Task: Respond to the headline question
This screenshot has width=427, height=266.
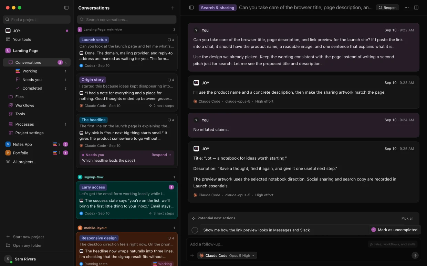Action: (x=162, y=155)
